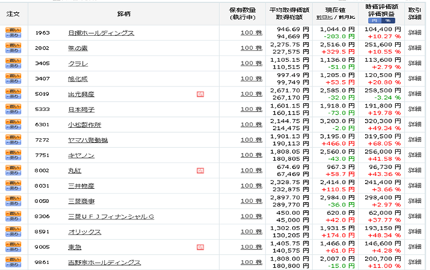Click the buy button in 味の素 row
Viewport: 430px width, 270px height.
click(13, 45)
